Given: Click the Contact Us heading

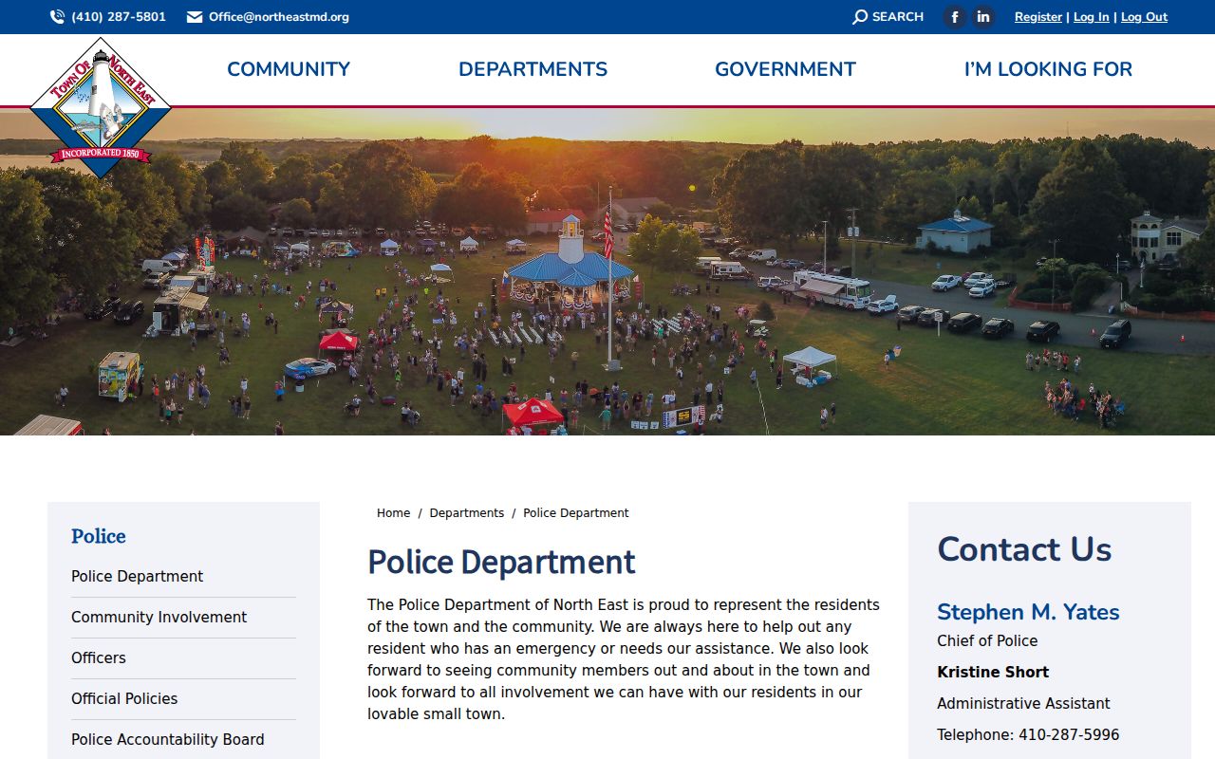Looking at the screenshot, I should click(x=1024, y=549).
